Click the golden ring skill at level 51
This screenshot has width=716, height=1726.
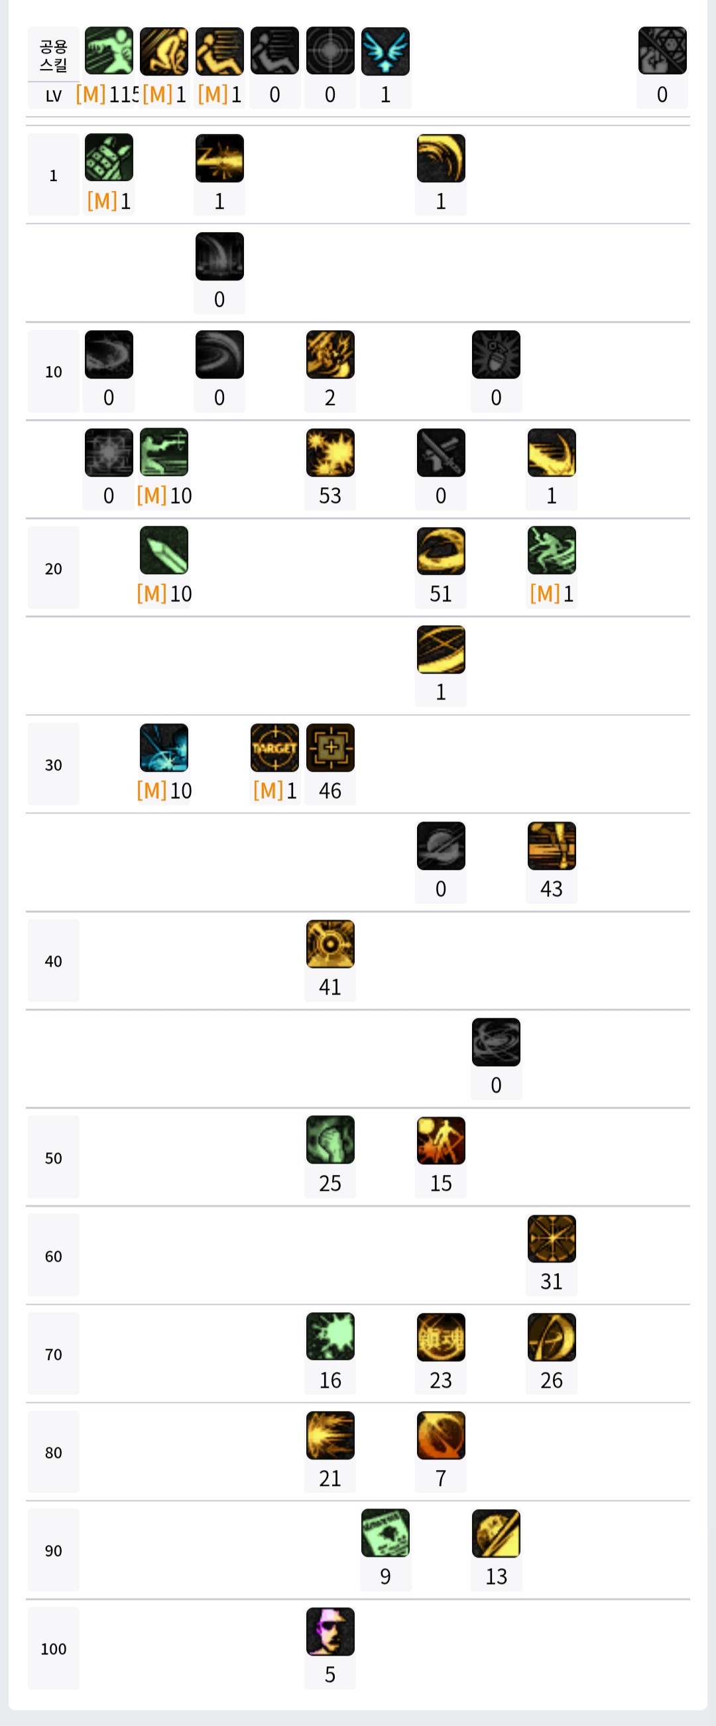441,551
